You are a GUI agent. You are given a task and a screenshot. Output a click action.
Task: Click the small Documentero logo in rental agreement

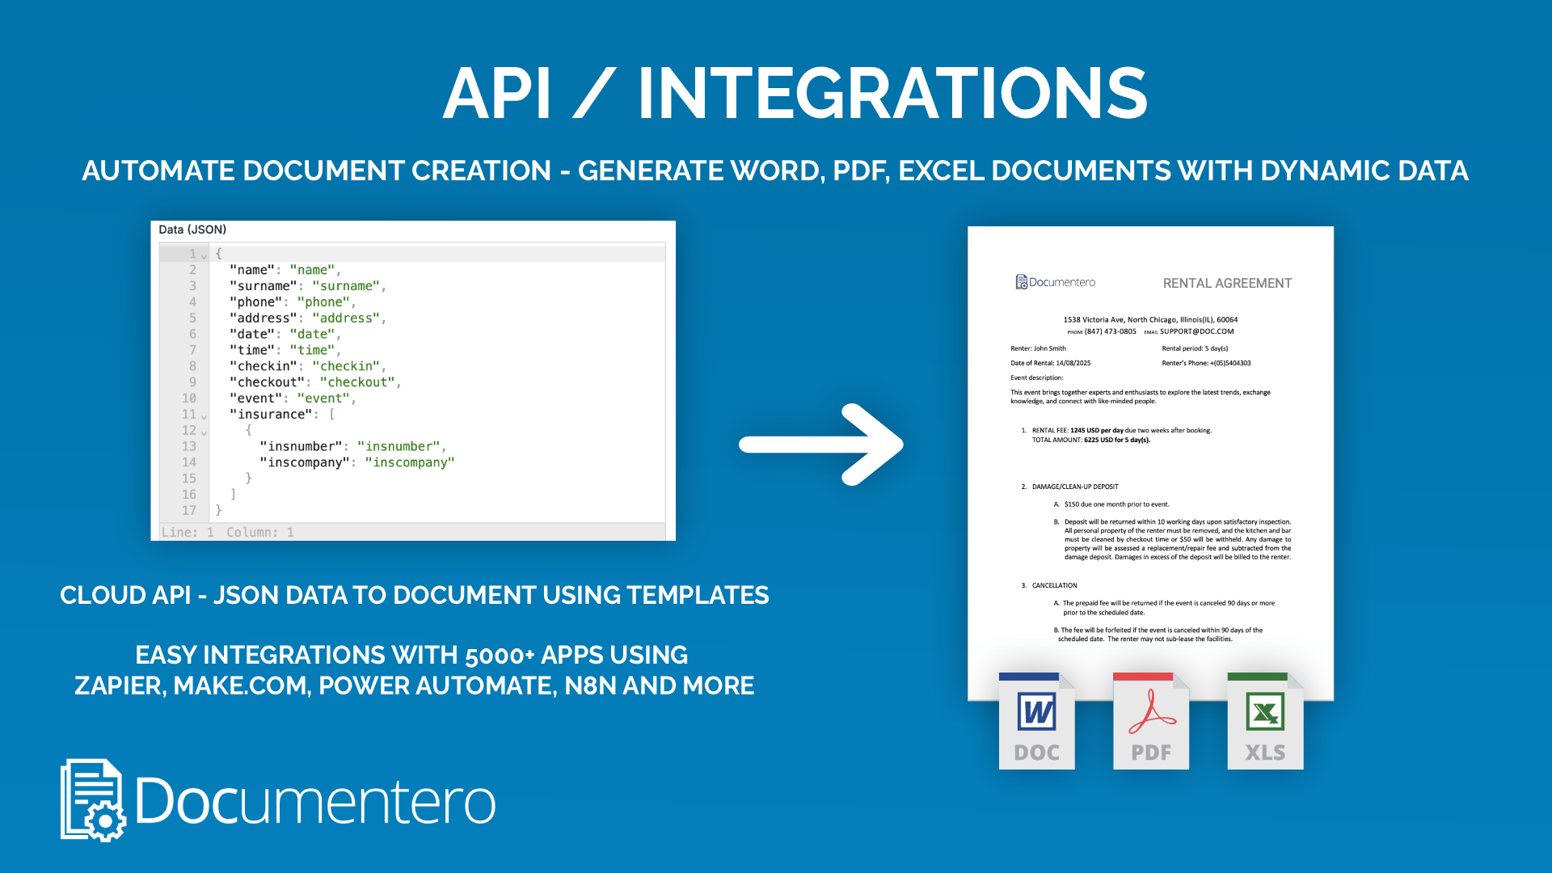click(1056, 282)
